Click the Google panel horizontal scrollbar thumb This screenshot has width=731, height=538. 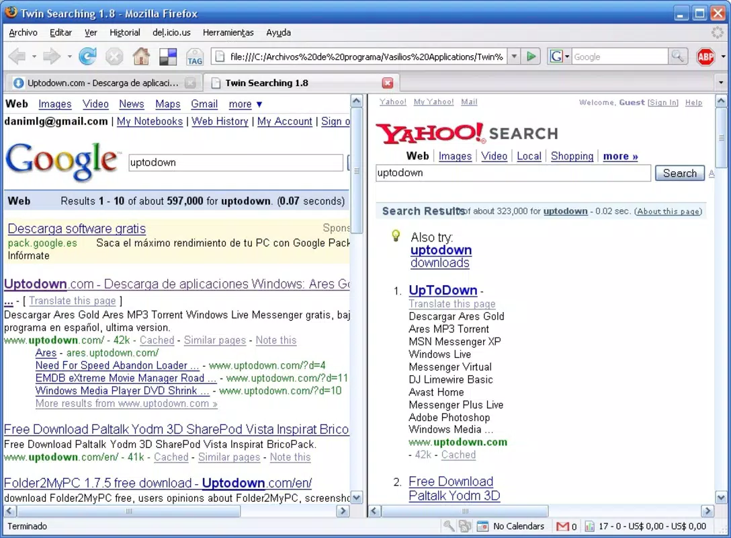(129, 511)
